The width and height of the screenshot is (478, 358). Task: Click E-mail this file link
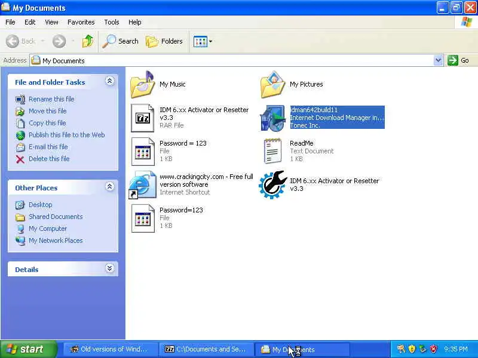(x=48, y=146)
